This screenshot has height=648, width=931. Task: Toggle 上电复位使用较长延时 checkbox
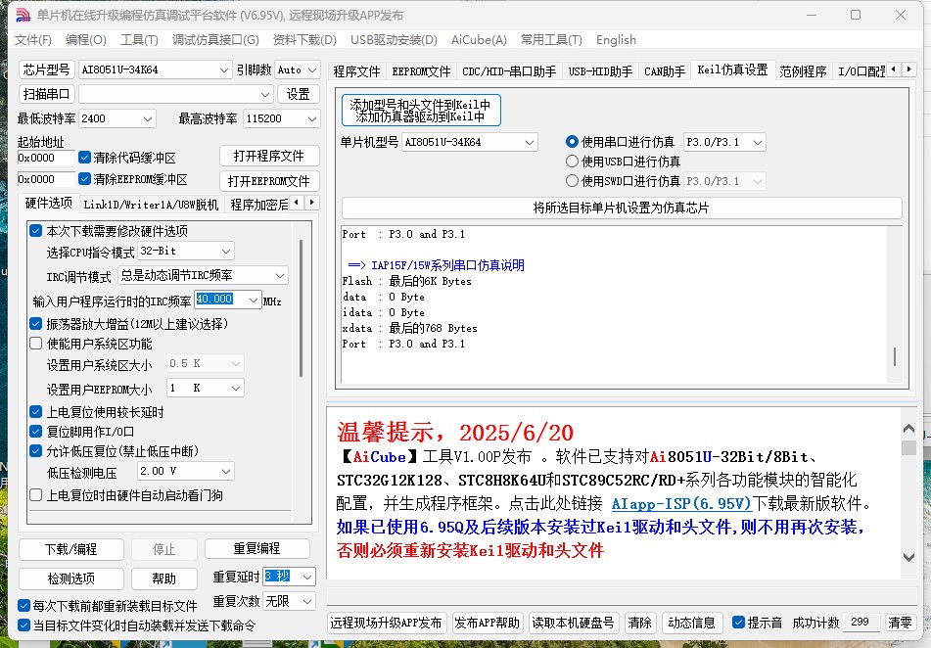click(35, 412)
